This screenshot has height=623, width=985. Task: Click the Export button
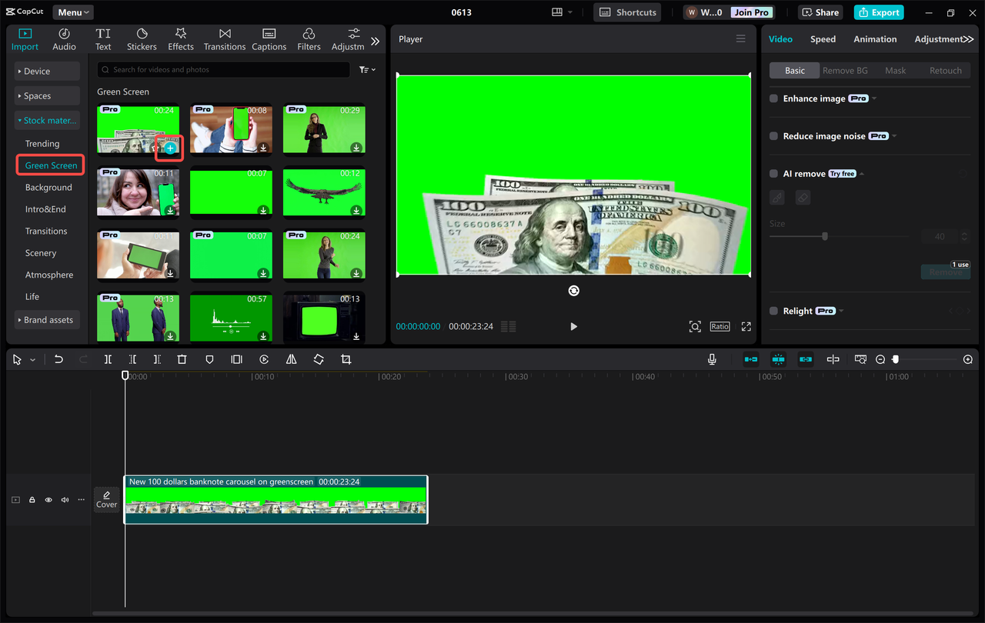click(x=878, y=12)
